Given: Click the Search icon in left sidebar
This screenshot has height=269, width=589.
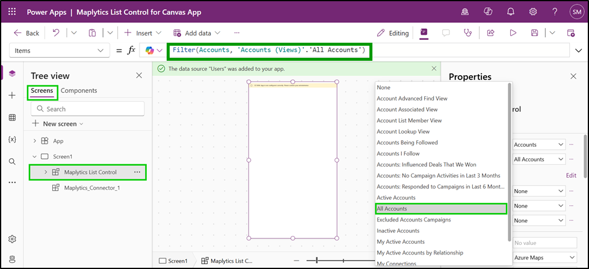Looking at the screenshot, I should click(x=12, y=161).
